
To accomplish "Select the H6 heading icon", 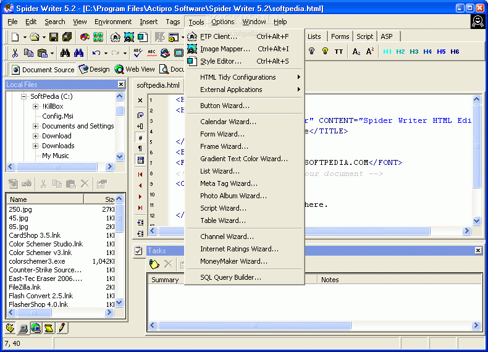I will tap(455, 52).
